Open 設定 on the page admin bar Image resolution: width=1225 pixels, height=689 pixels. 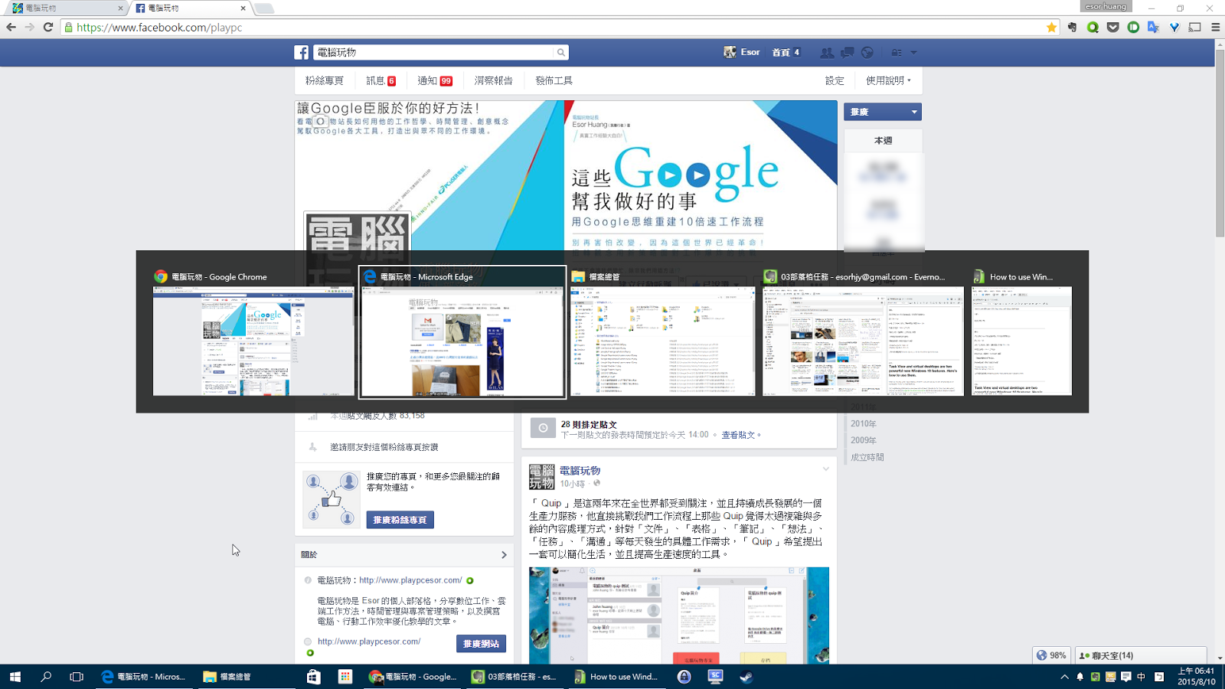tap(835, 80)
